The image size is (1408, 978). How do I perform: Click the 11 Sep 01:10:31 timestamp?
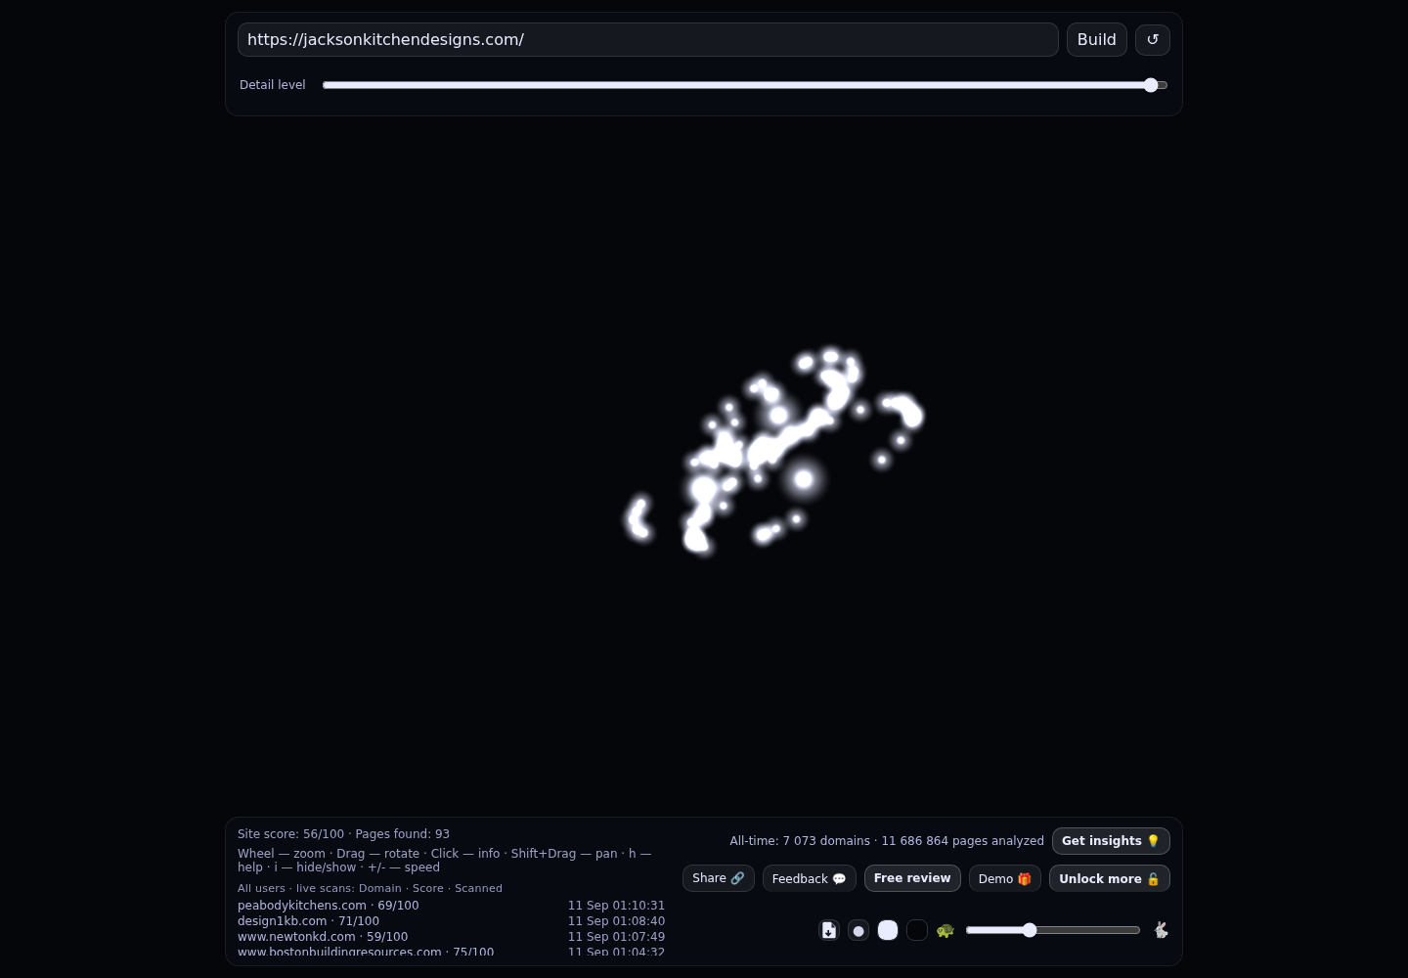[616, 906]
